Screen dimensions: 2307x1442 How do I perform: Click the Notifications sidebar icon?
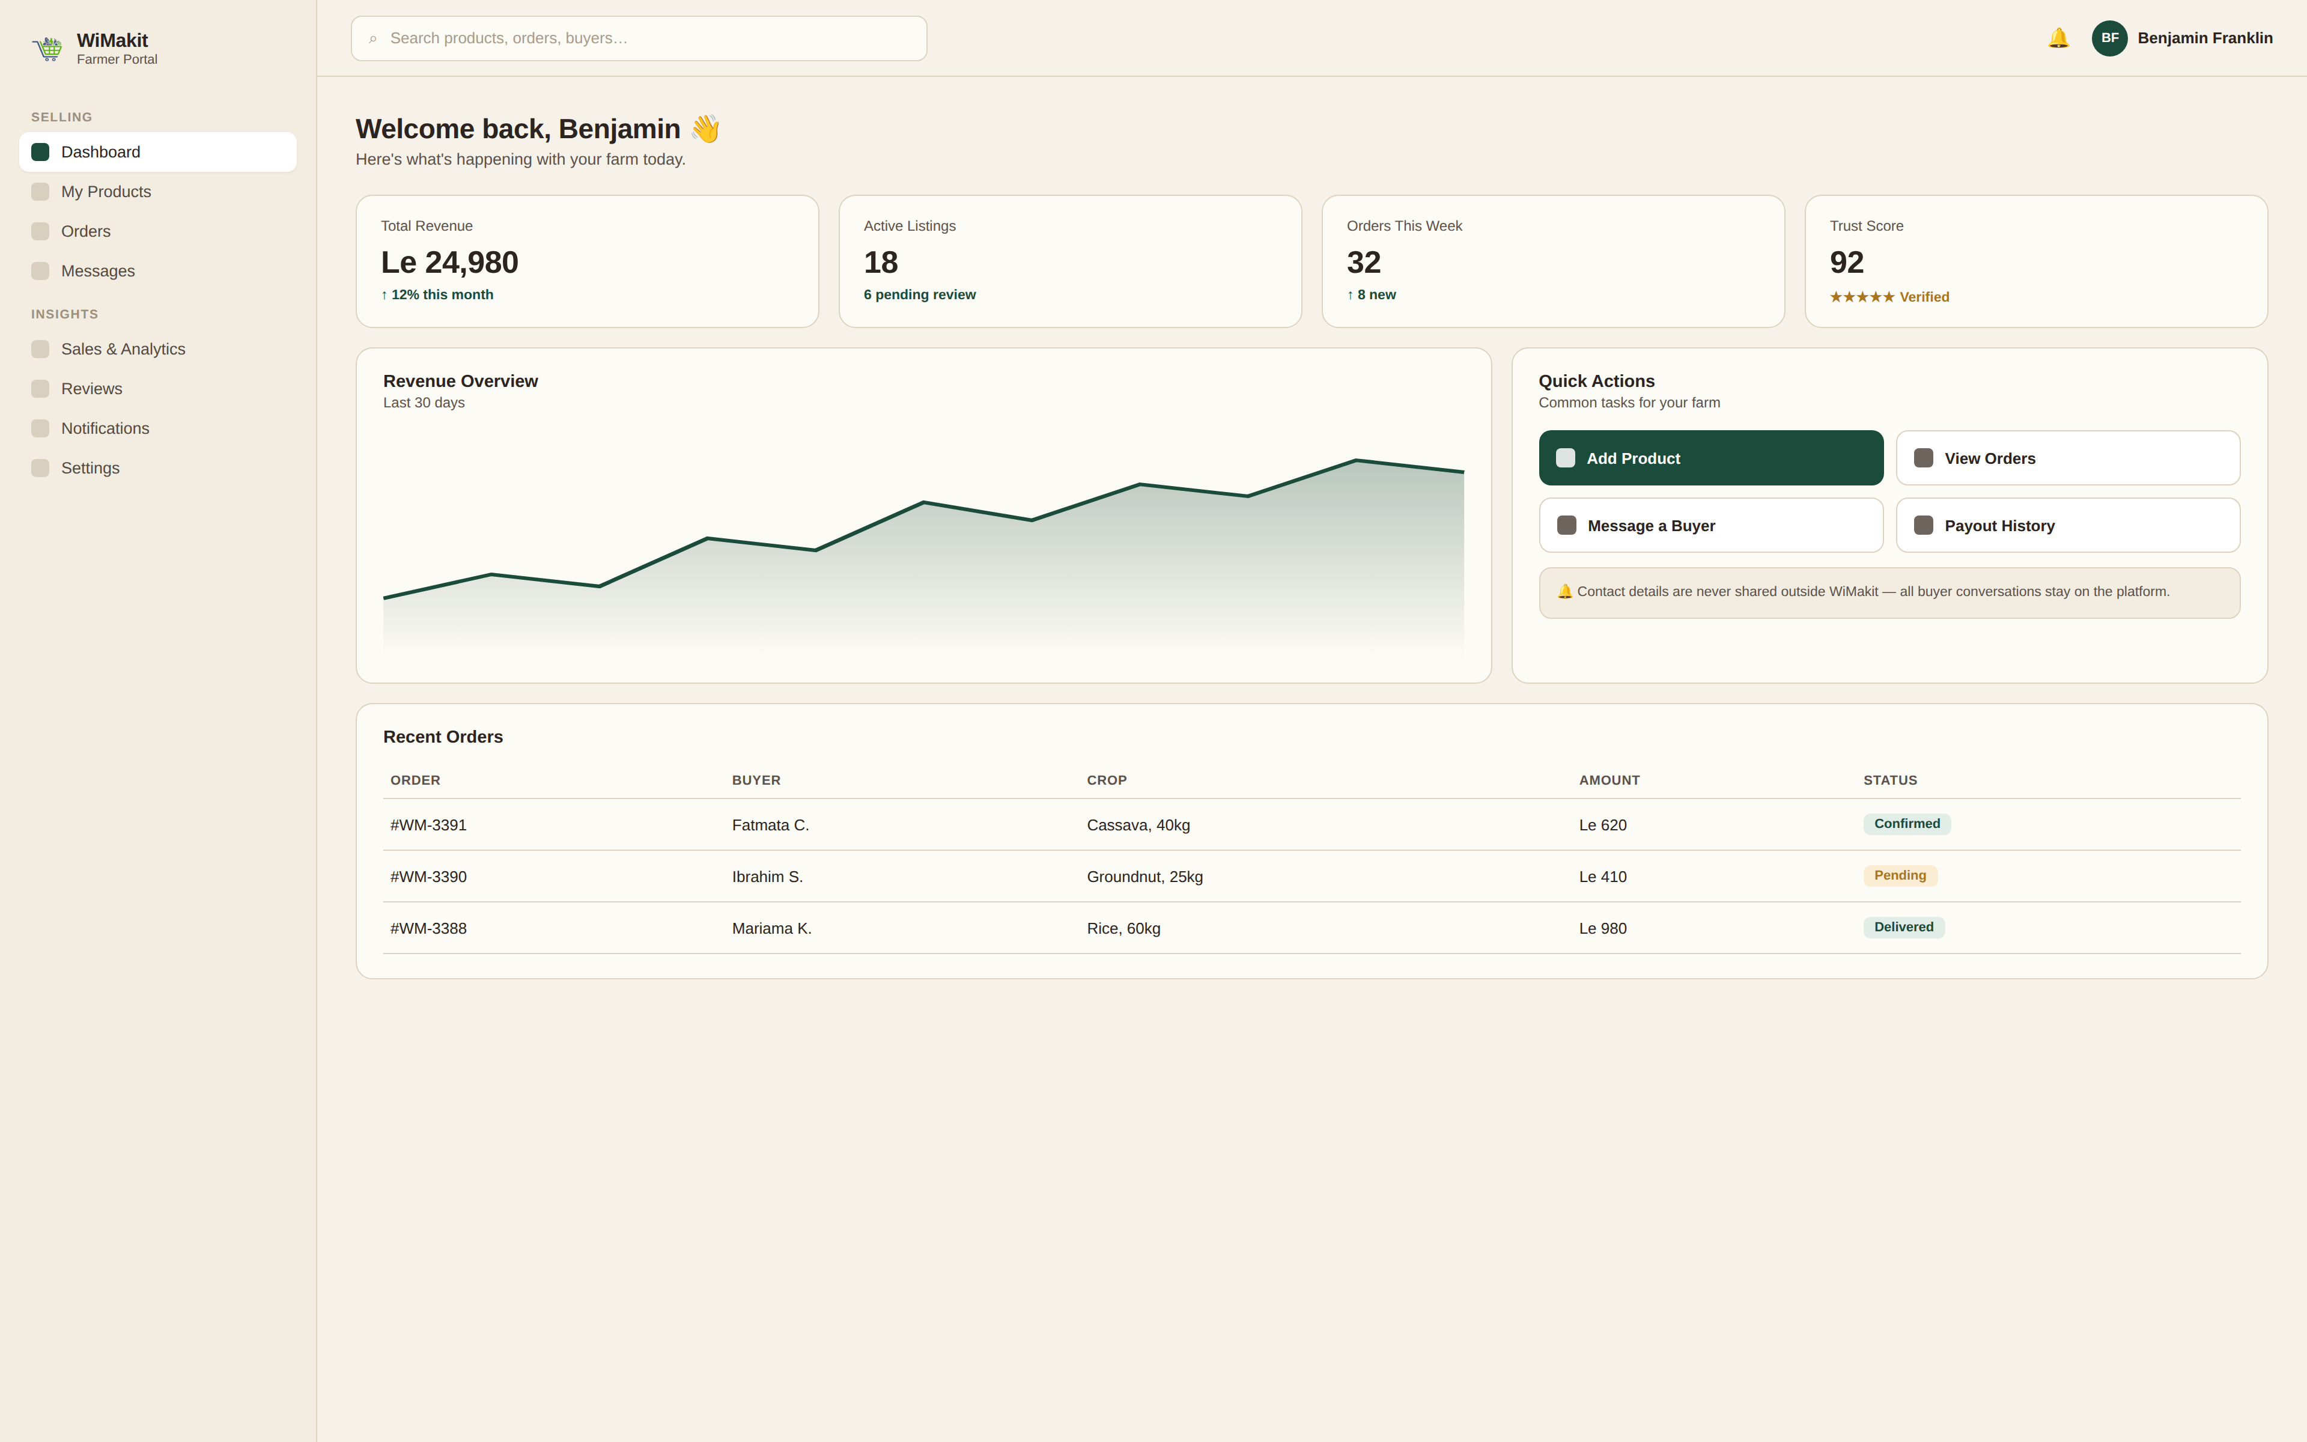click(x=40, y=428)
